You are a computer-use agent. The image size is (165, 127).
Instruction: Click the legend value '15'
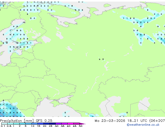point(39,126)
